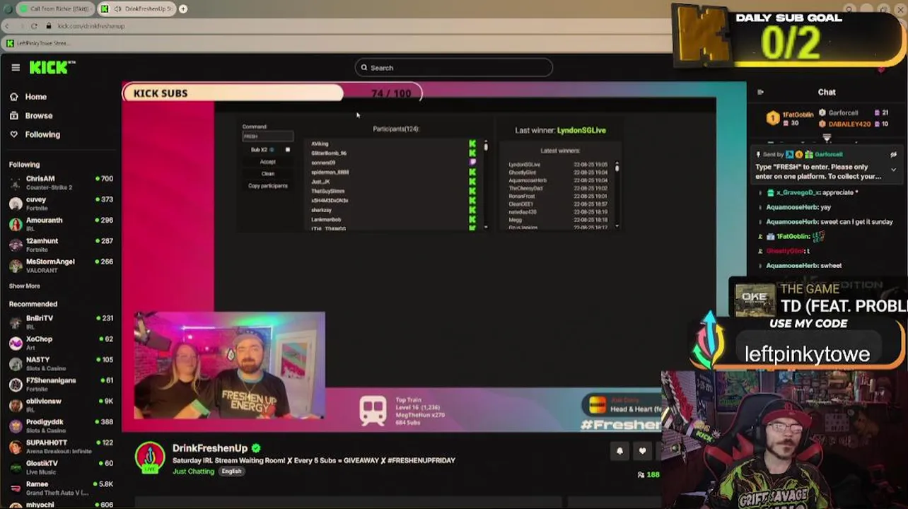The image size is (908, 509).
Task: Open XoChop channel avatar
Action: tap(16, 343)
